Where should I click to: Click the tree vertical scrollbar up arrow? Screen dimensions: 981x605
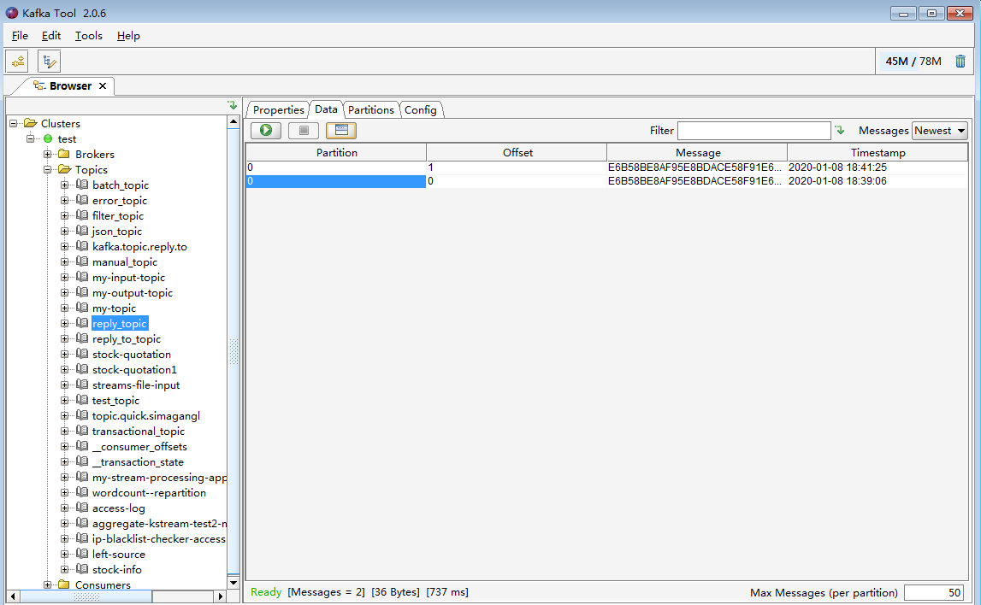point(233,121)
